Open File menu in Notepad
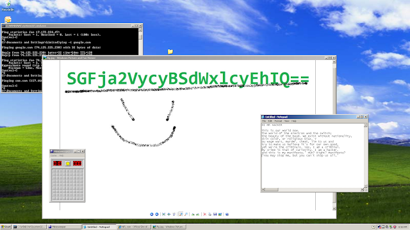 pos(264,121)
